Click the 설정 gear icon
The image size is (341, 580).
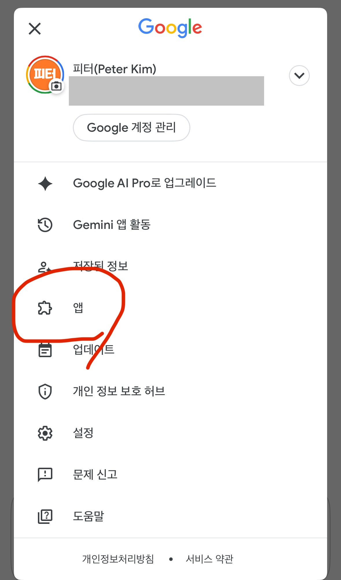45,433
